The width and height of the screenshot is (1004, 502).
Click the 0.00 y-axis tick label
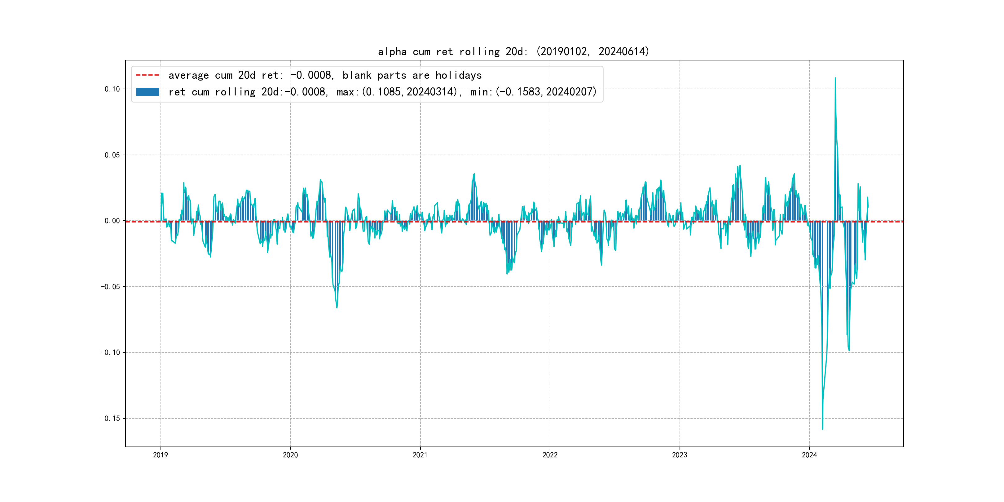point(112,221)
